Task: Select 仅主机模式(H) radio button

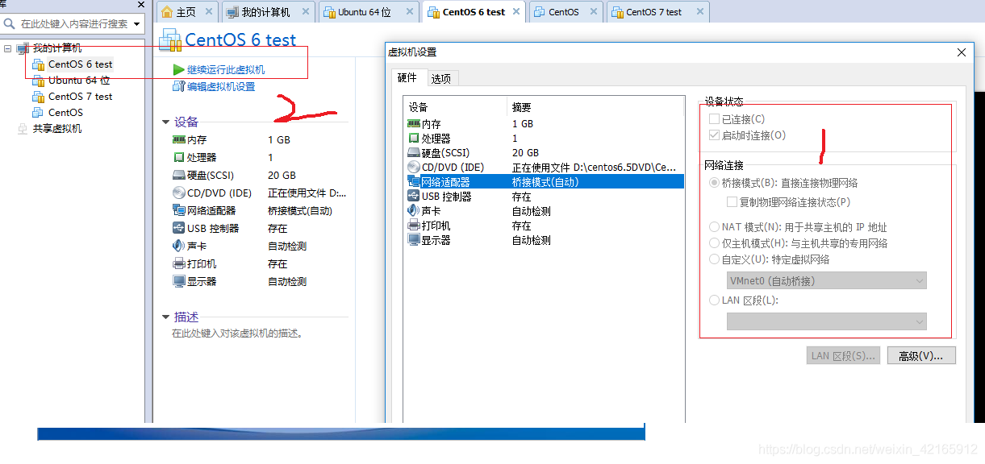Action: click(x=714, y=243)
